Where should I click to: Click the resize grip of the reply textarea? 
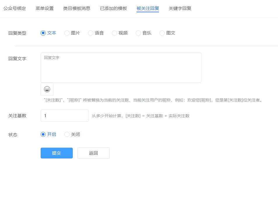click(x=200, y=81)
